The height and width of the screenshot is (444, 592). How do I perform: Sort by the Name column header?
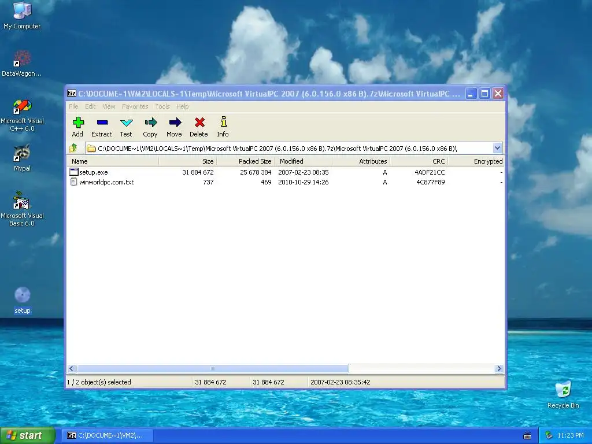point(113,161)
